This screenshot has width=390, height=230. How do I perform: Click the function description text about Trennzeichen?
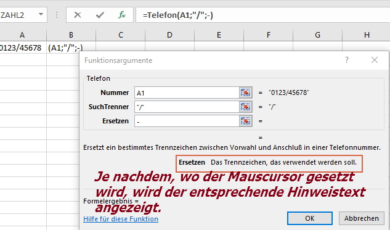tap(232, 147)
